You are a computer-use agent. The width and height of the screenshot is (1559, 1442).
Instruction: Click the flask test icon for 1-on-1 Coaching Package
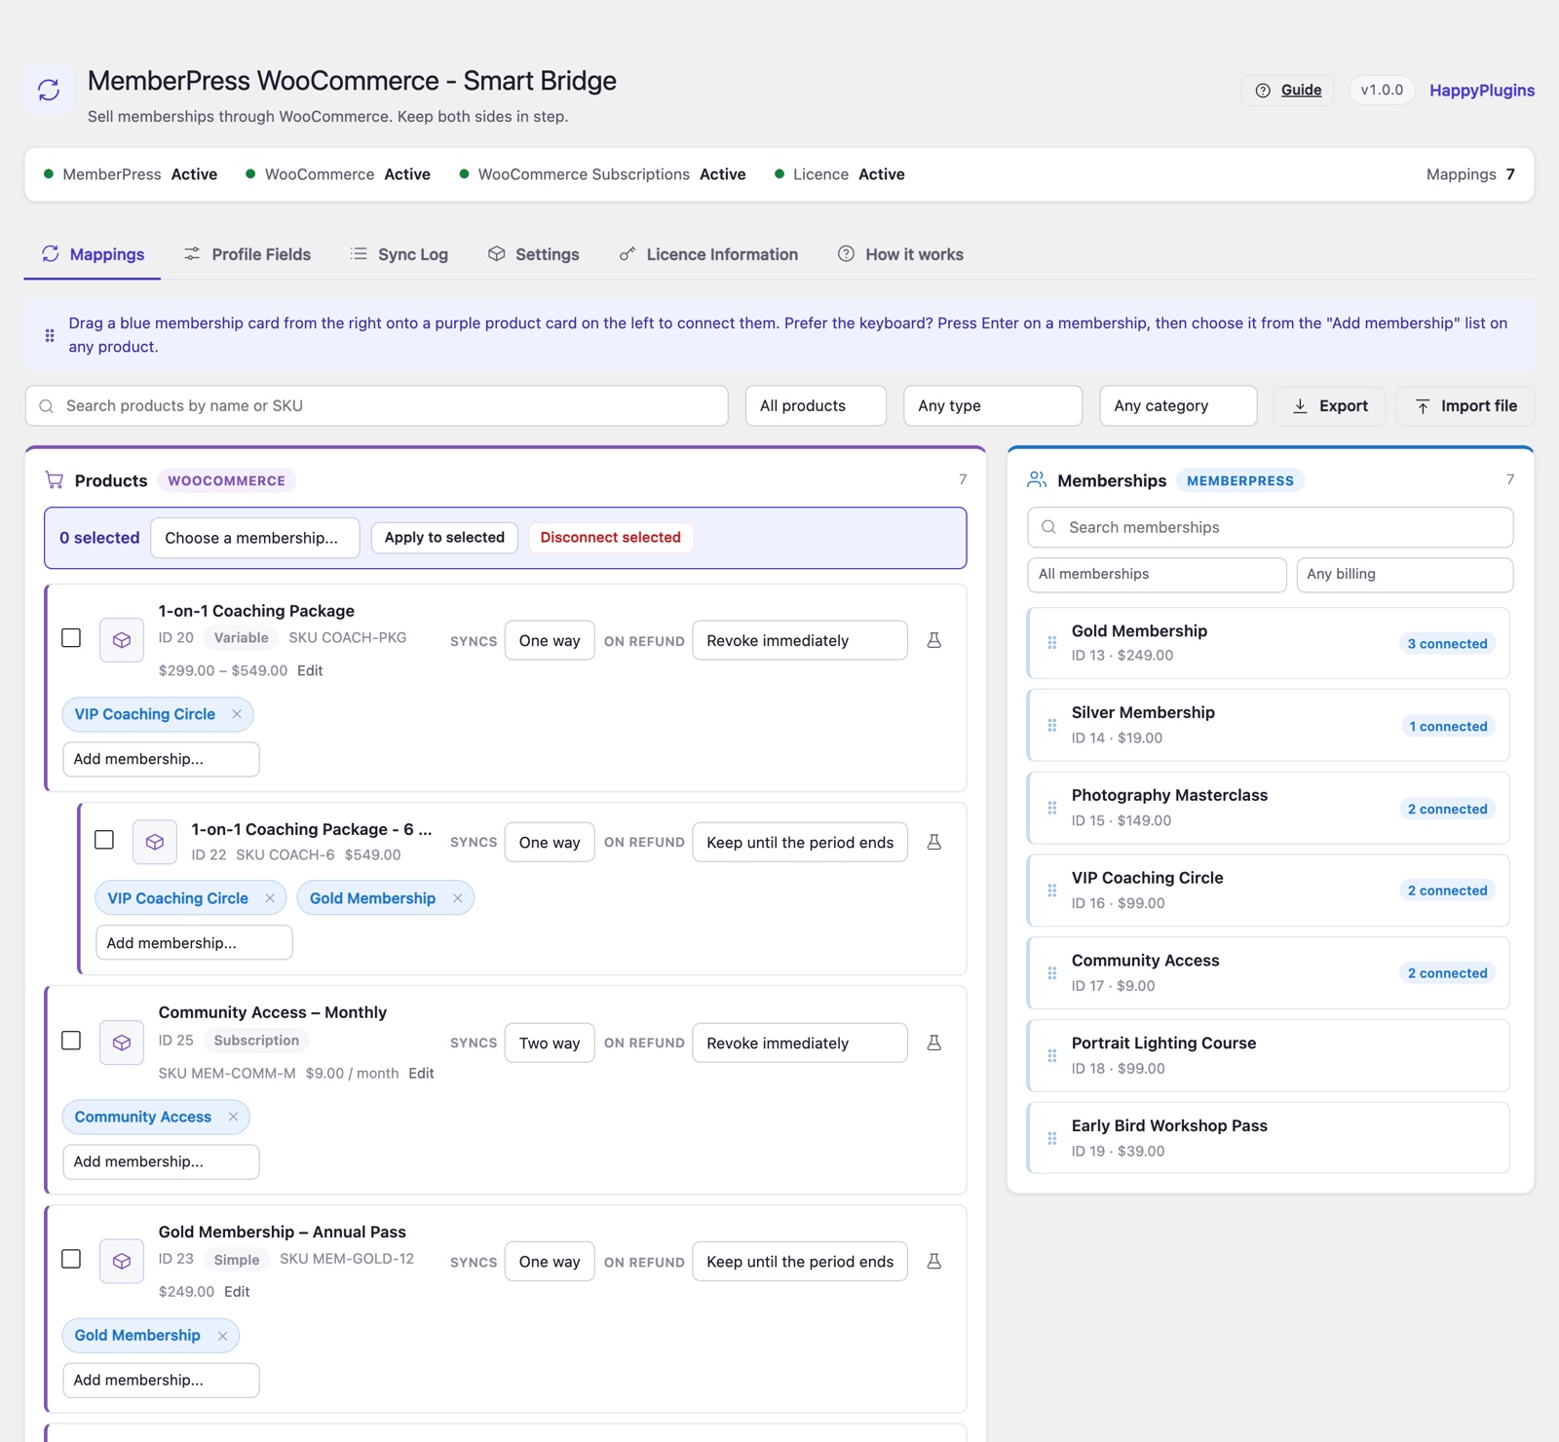pyautogui.click(x=933, y=640)
